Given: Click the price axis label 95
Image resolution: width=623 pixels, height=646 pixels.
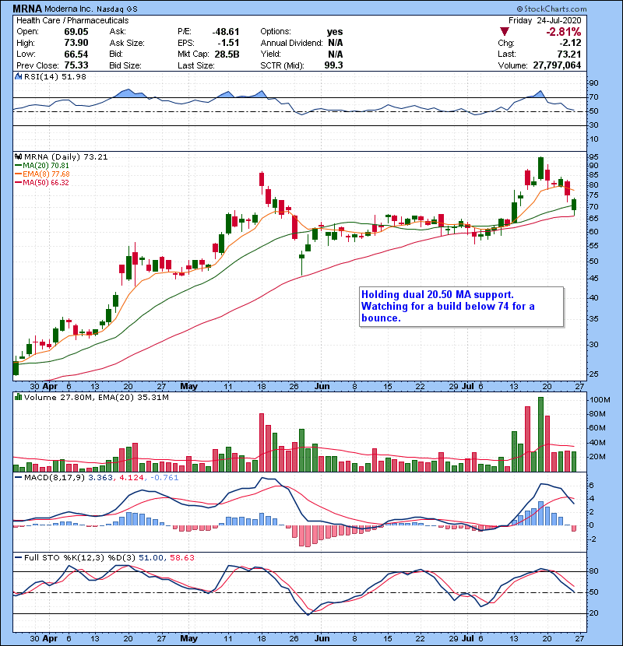Looking at the screenshot, I should 594,157.
